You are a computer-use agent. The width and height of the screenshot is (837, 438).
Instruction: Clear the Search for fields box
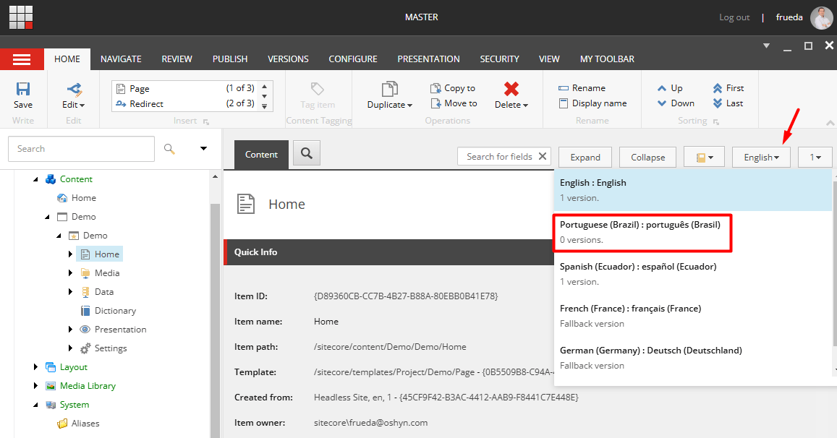coord(543,156)
